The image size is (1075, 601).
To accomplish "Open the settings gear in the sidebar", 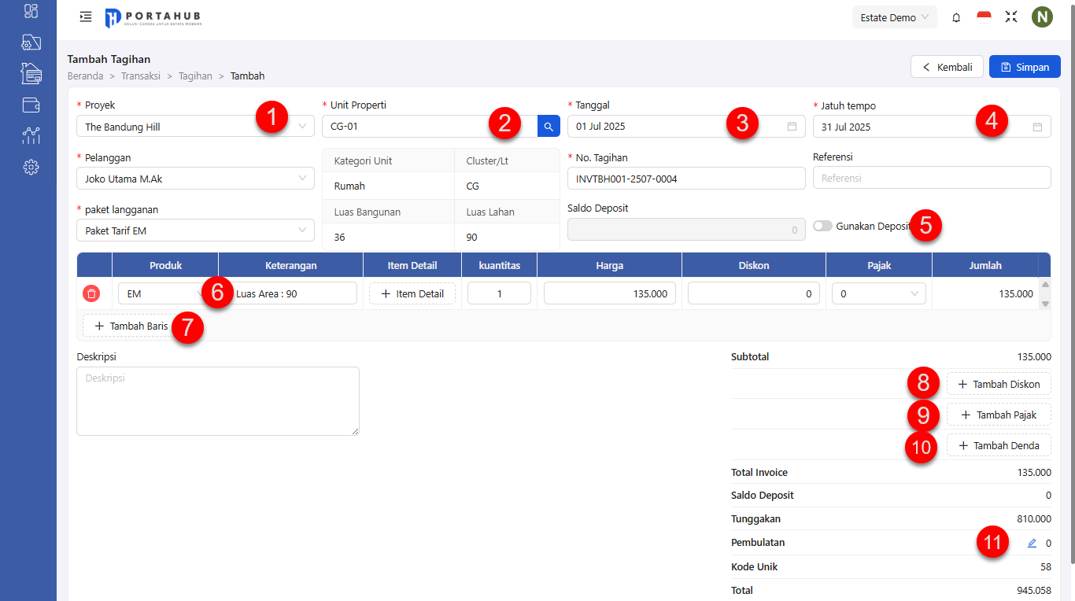I will pos(30,167).
